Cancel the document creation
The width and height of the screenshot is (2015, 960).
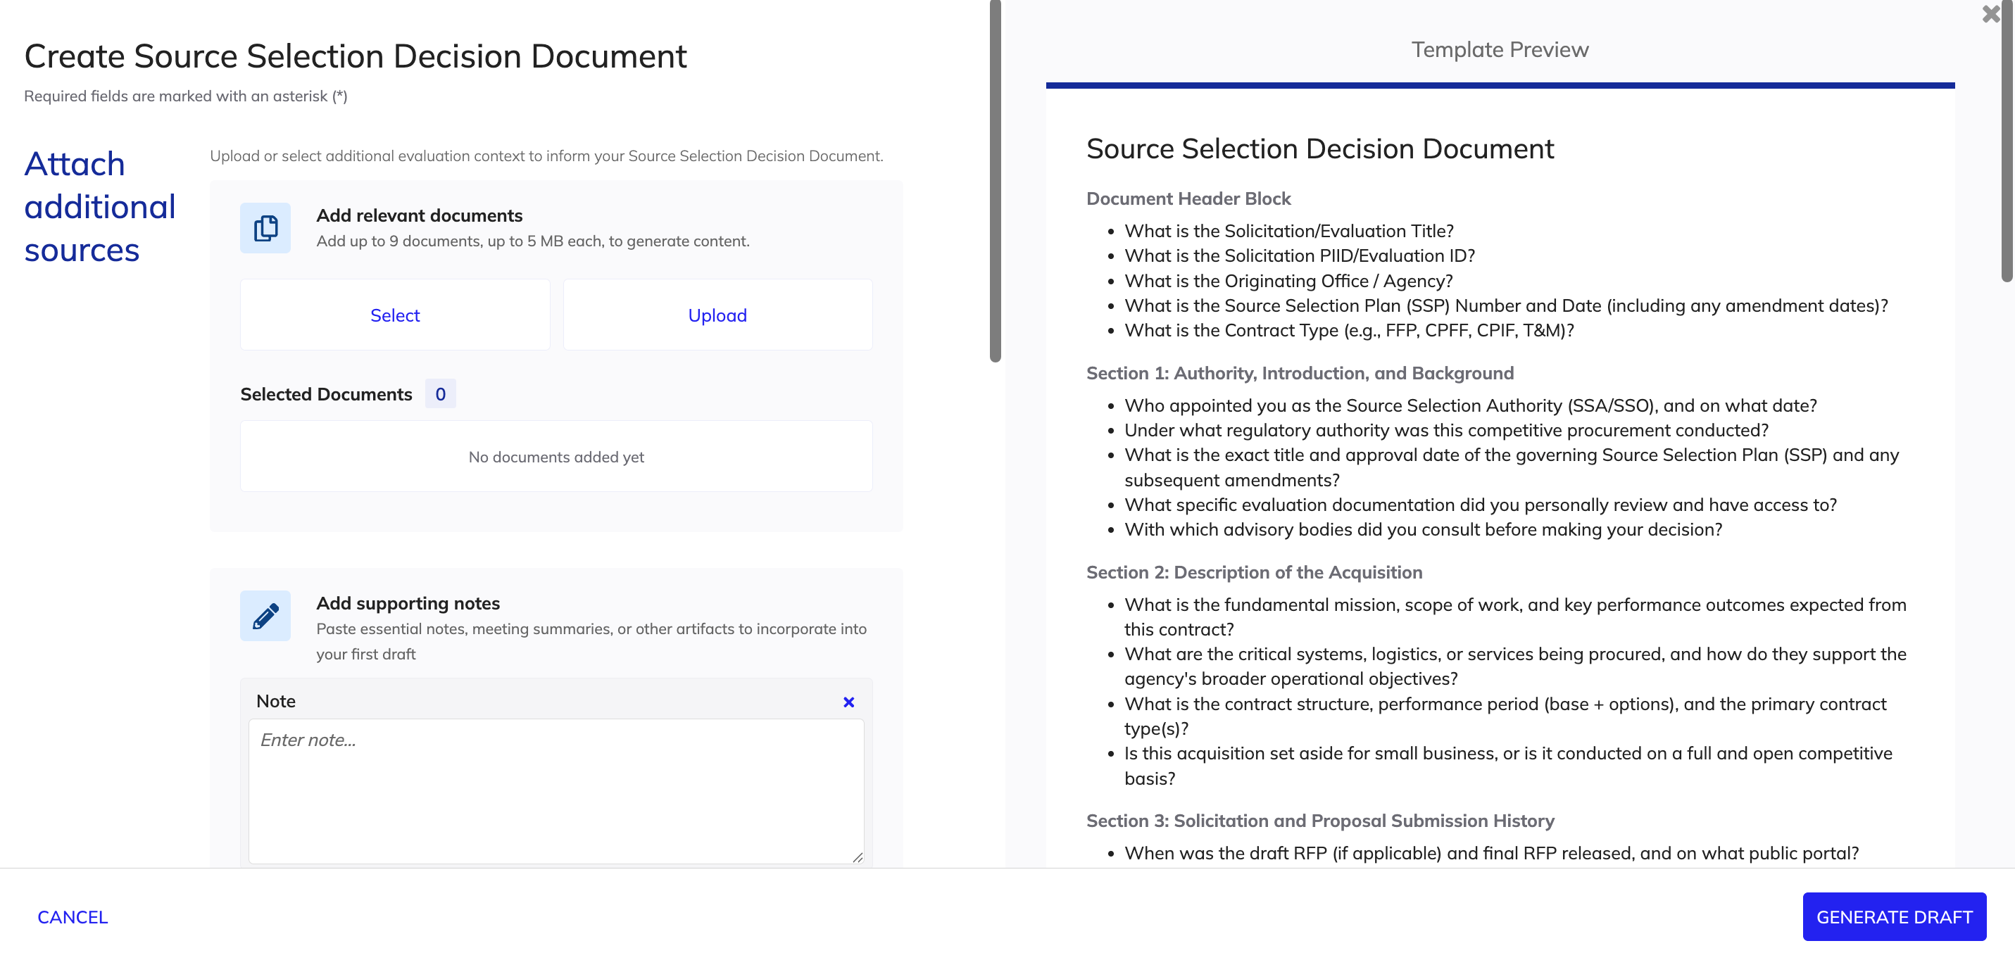(73, 917)
